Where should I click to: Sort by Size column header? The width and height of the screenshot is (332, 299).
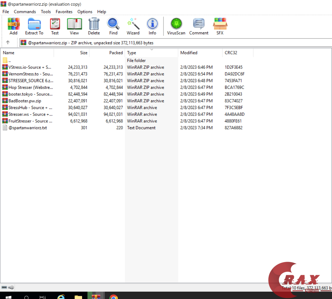point(72,53)
